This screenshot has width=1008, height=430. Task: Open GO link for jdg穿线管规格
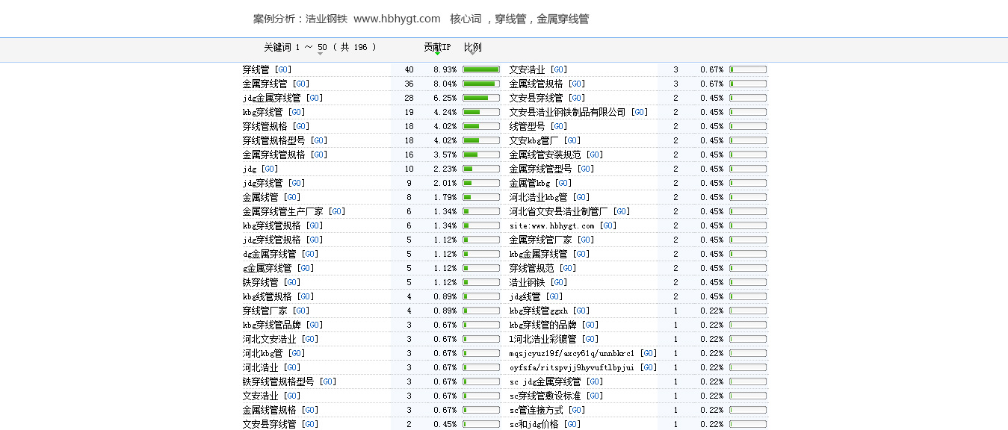tap(314, 240)
